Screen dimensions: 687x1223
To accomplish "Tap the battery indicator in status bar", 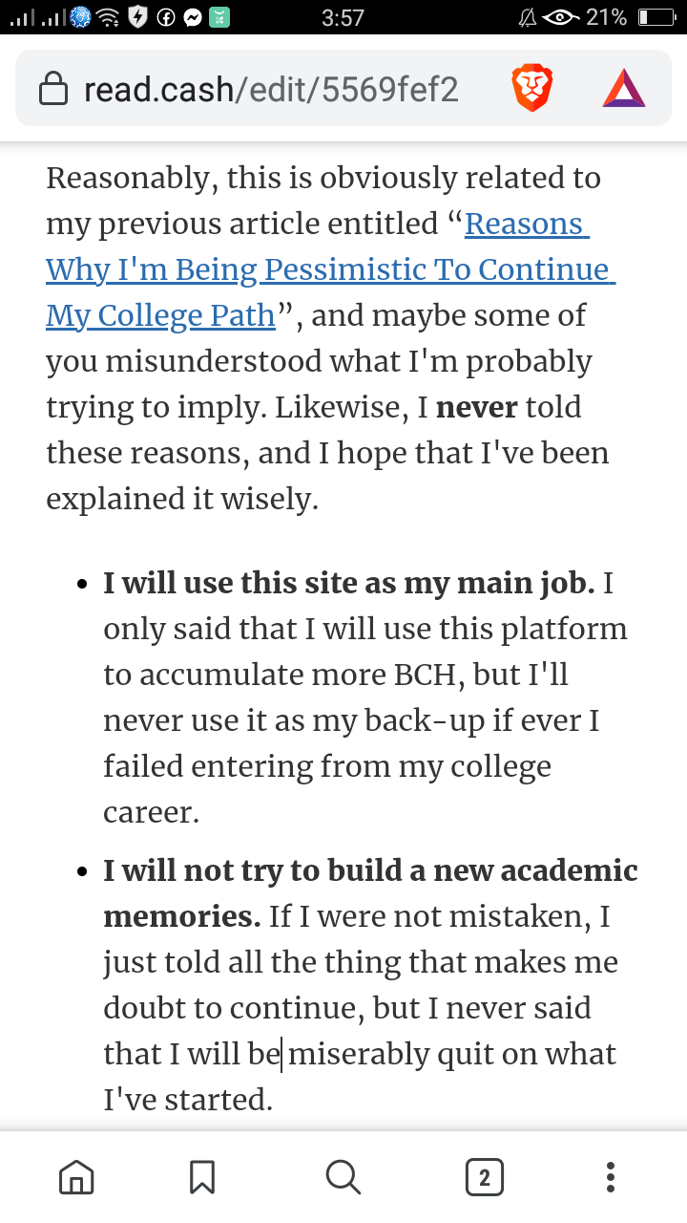I will coord(656,17).
